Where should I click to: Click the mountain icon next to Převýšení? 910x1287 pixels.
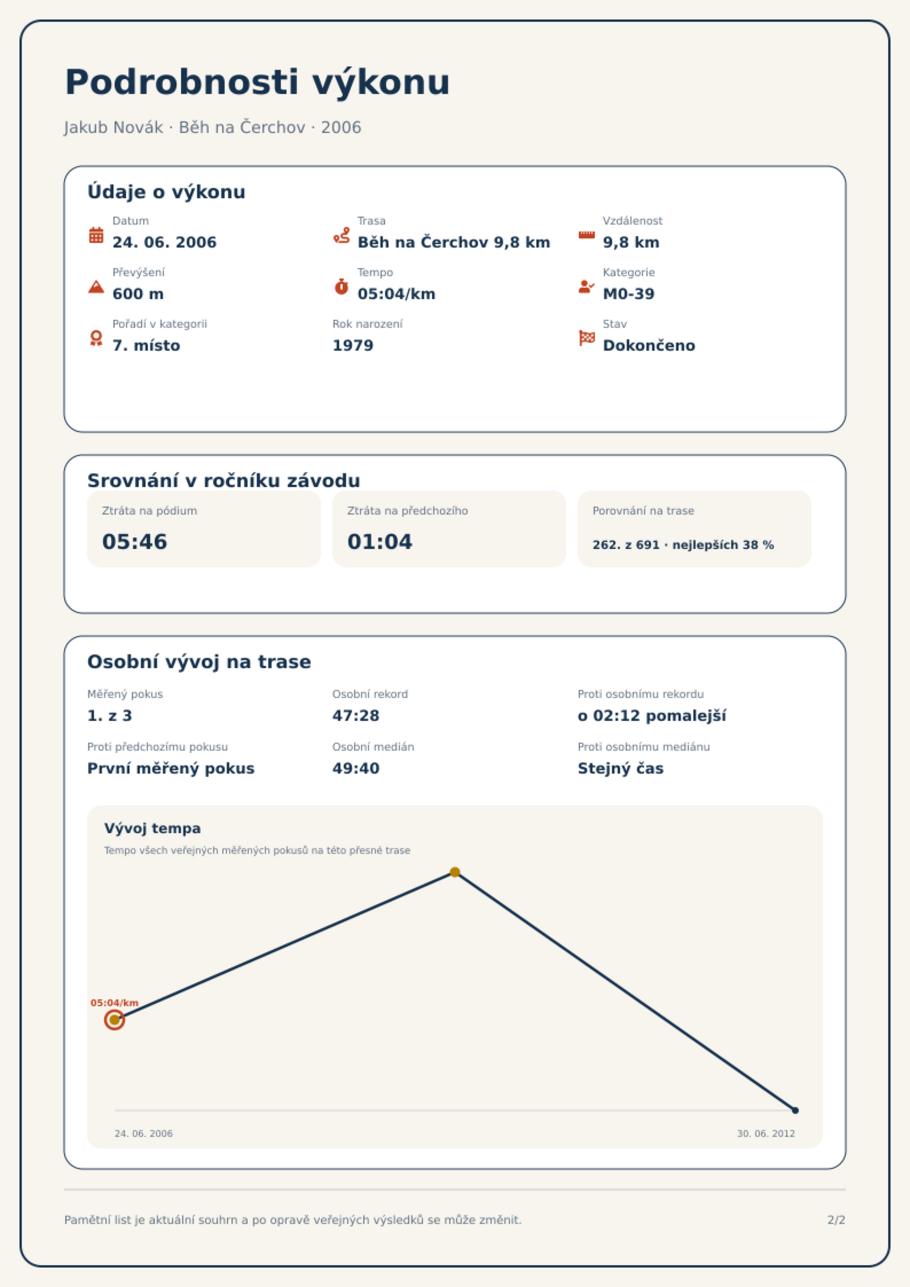(x=96, y=287)
